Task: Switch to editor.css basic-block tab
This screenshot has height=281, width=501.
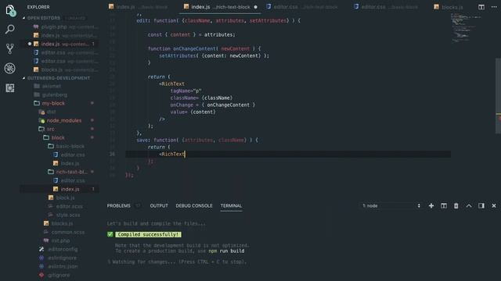Action: (x=386, y=7)
